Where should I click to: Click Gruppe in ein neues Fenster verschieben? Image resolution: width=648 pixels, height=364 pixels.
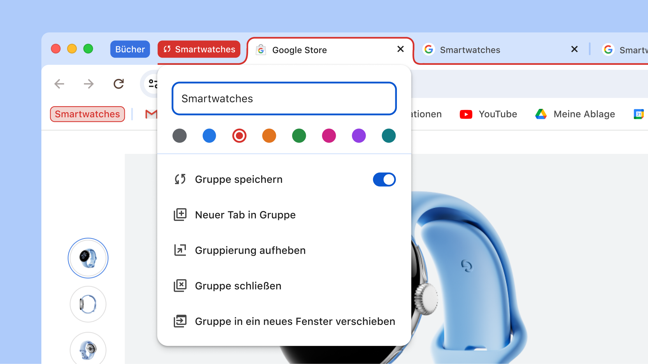294,321
